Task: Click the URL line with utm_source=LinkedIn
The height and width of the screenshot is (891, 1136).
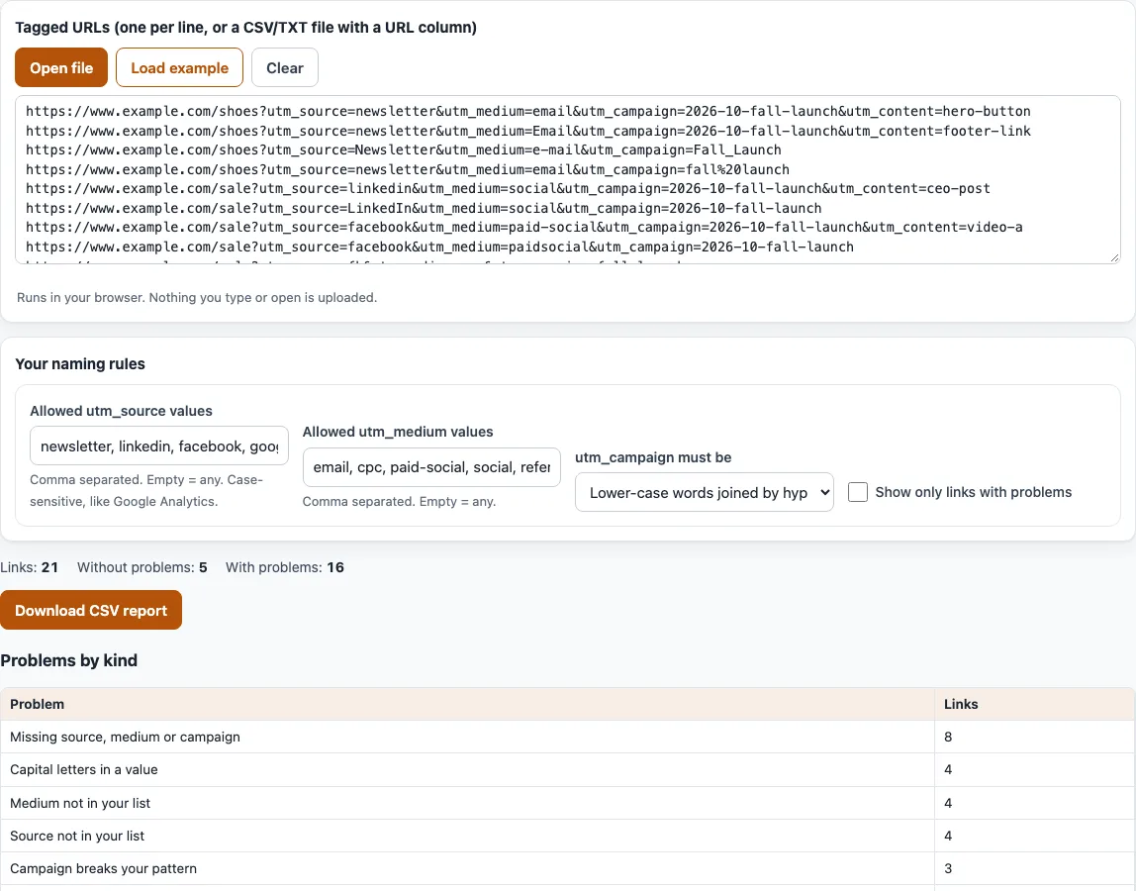Action: click(424, 208)
